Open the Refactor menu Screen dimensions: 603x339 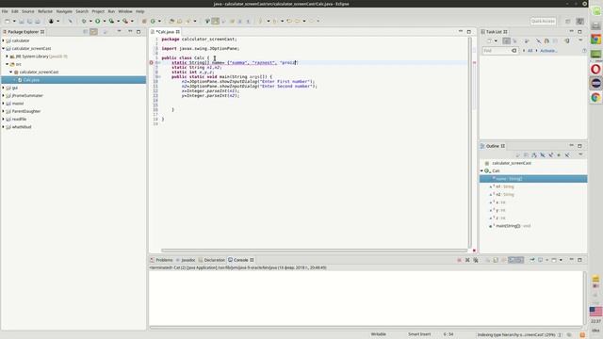[x=45, y=11]
